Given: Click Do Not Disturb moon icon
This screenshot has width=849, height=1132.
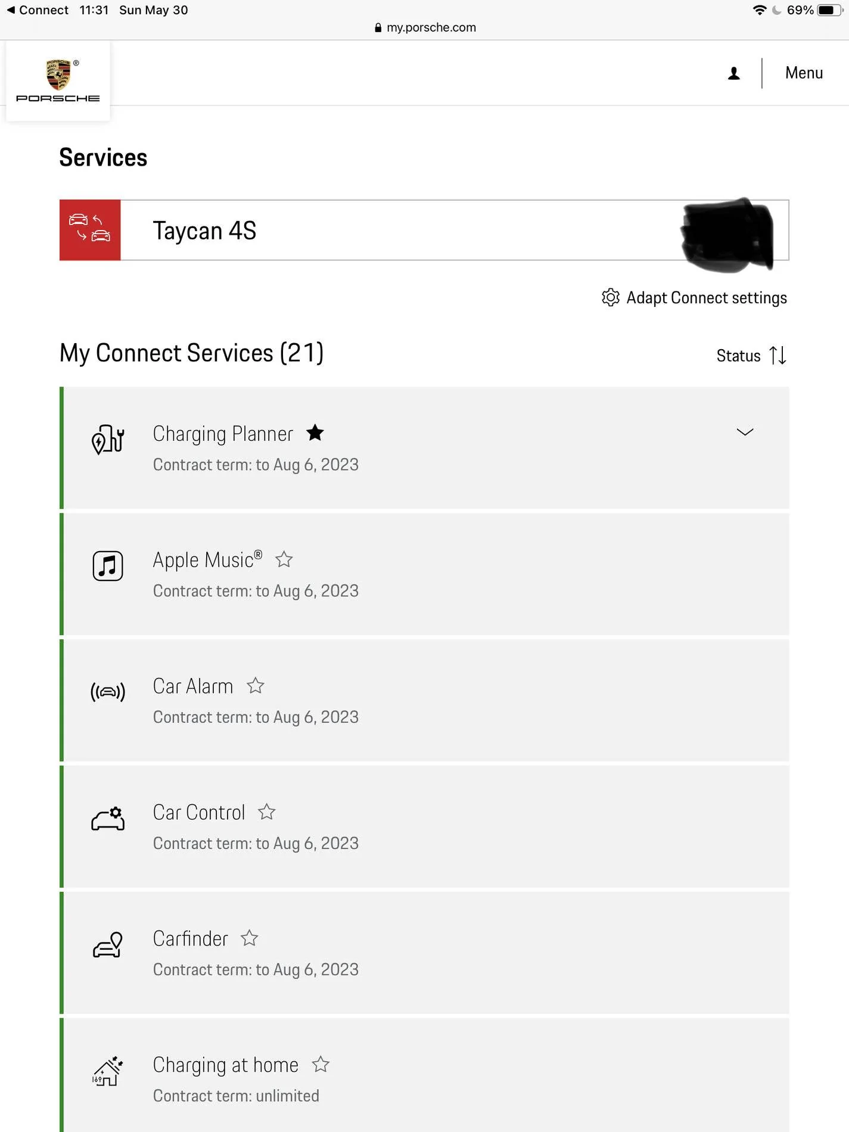Looking at the screenshot, I should pyautogui.click(x=777, y=10).
